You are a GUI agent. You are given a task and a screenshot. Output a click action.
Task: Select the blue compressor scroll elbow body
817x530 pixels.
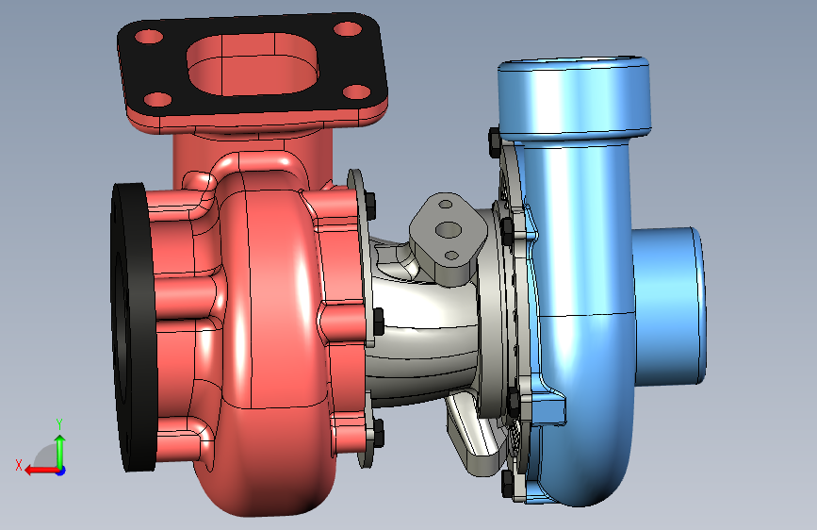[x=581, y=323]
